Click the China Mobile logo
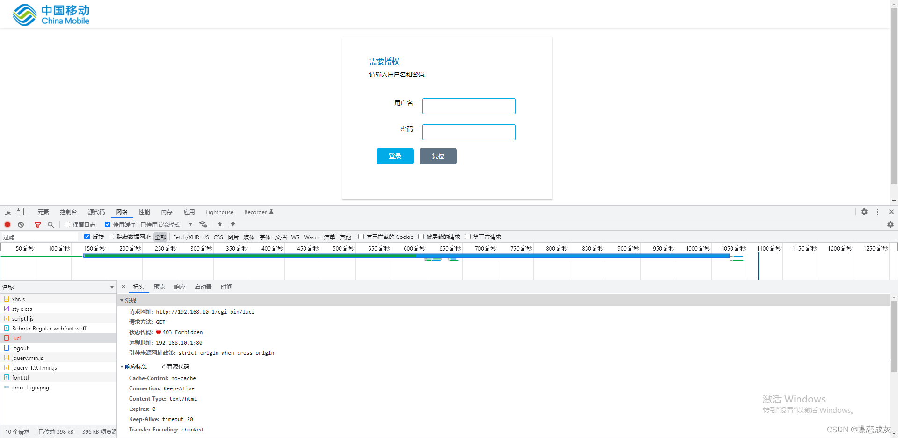 coord(51,14)
